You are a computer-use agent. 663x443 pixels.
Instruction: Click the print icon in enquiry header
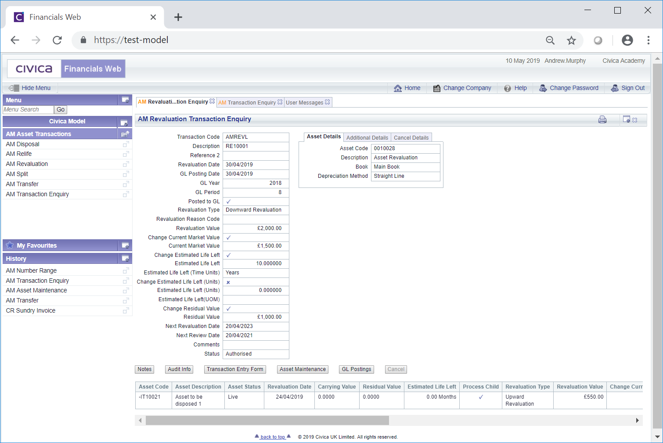602,119
